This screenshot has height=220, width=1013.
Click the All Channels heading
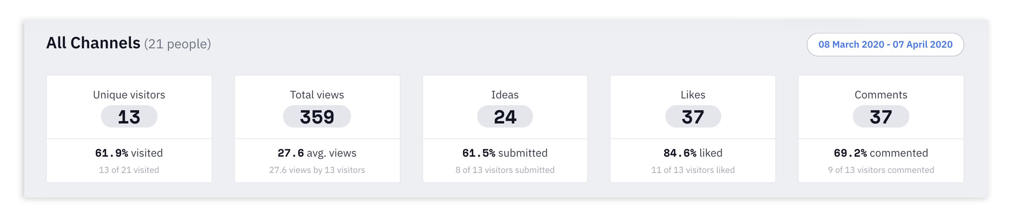click(x=93, y=43)
